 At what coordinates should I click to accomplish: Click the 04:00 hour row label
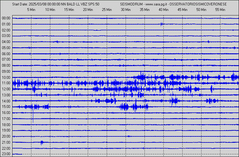(6, 42)
